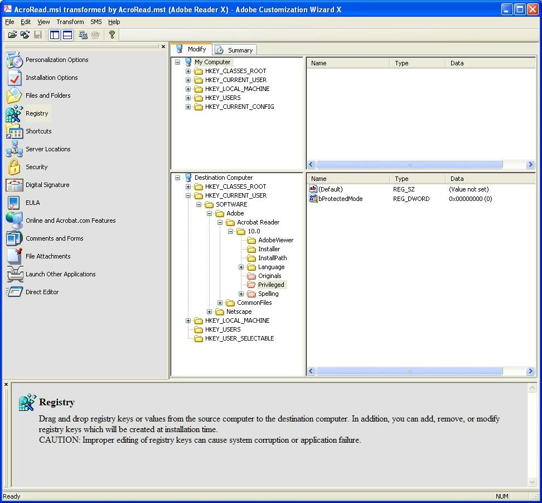Collapse the My Computer tree node
The height and width of the screenshot is (503, 542).
pyautogui.click(x=178, y=62)
